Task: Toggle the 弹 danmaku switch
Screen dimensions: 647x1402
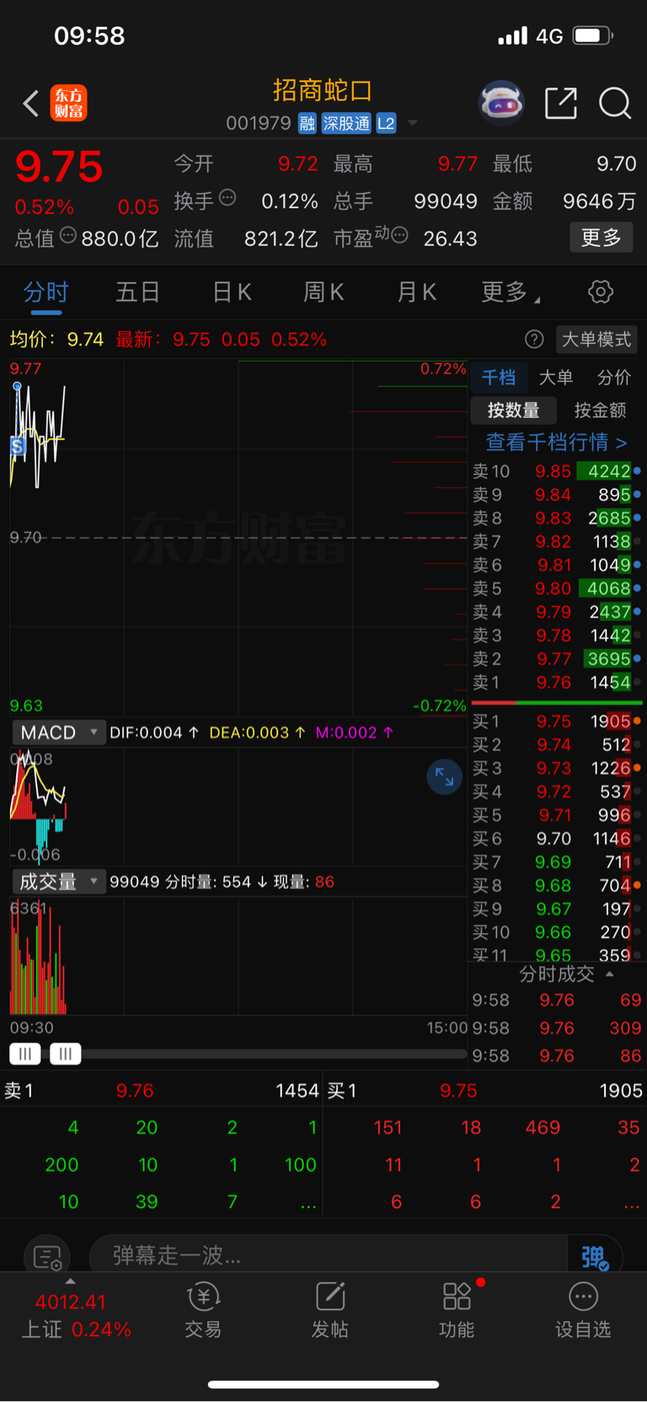Action: click(x=595, y=1257)
